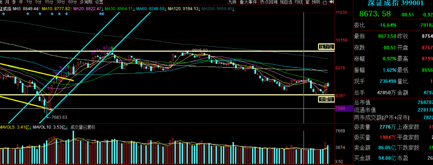Click the X10 volume scale indicator
The height and width of the screenshot is (165, 433).
pyautogui.click(x=339, y=162)
